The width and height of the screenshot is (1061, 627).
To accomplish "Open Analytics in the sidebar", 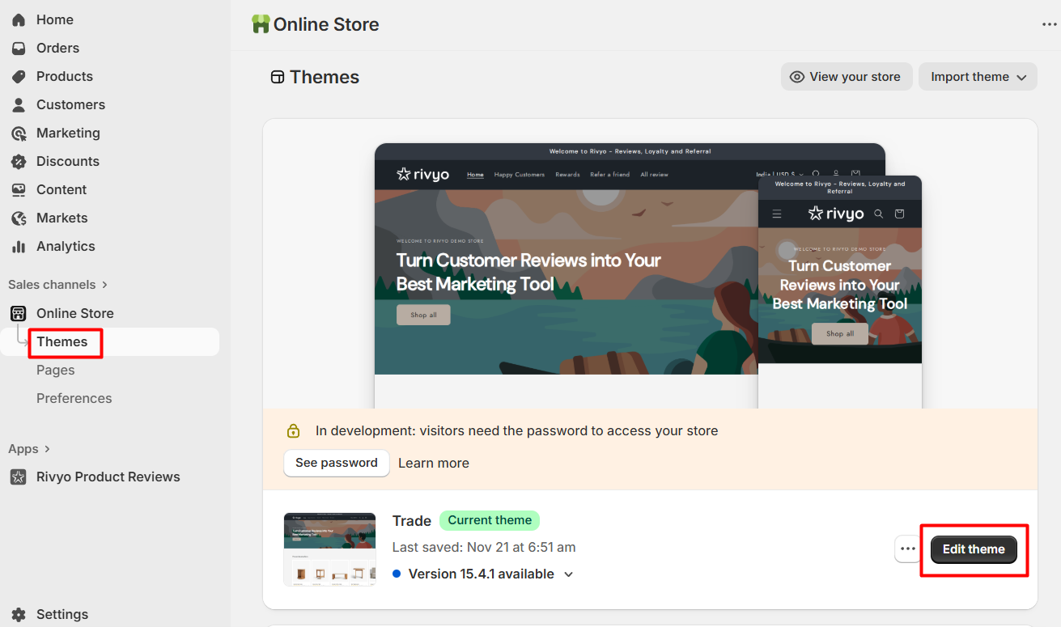I will click(x=66, y=246).
